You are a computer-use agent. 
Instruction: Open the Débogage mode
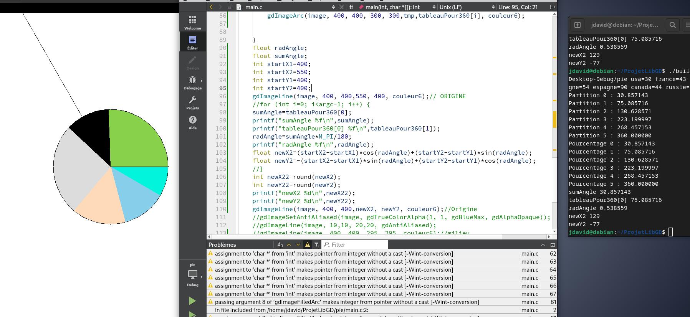pos(193,82)
